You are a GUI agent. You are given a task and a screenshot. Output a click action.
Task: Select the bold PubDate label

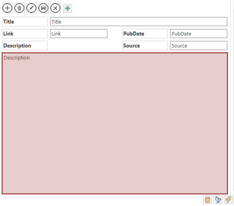click(x=145, y=34)
